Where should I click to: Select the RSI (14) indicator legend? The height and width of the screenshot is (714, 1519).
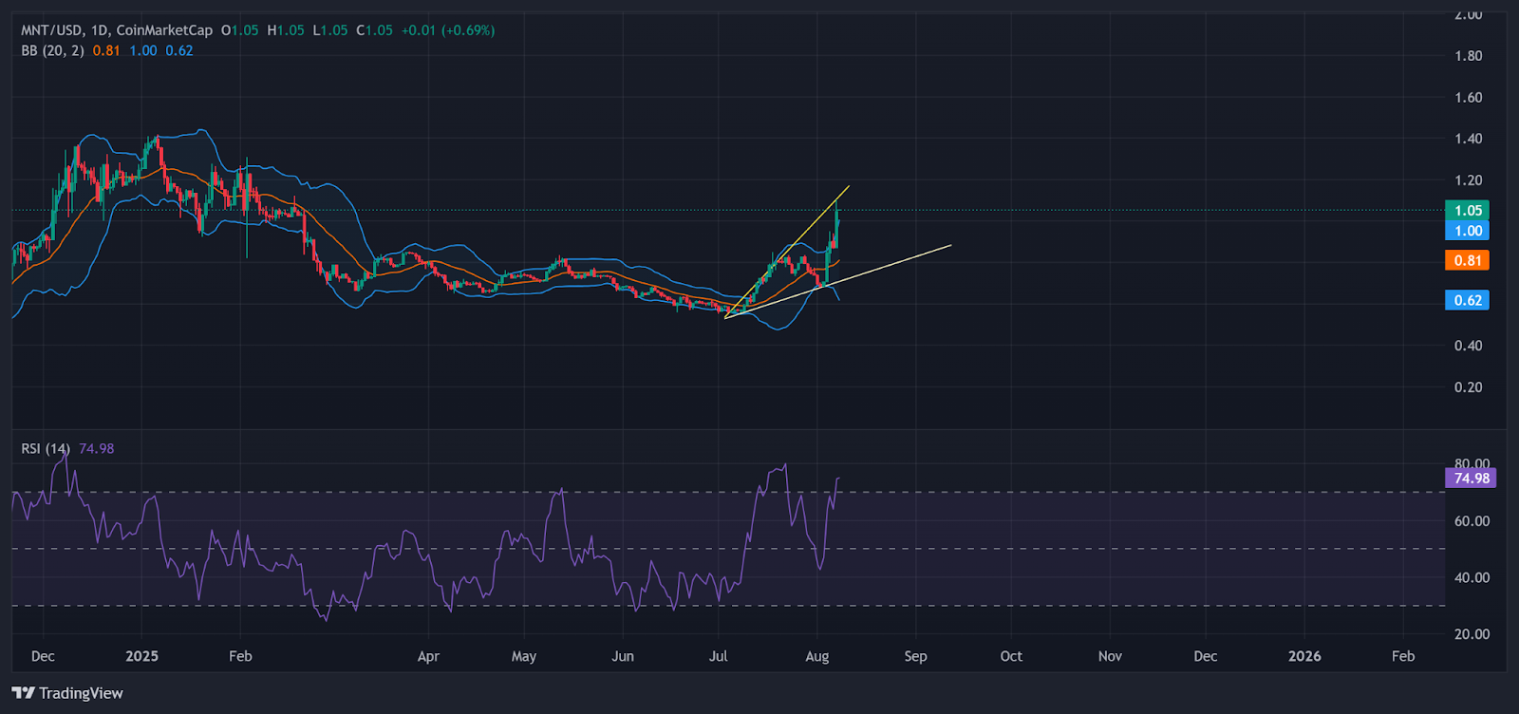(x=46, y=448)
